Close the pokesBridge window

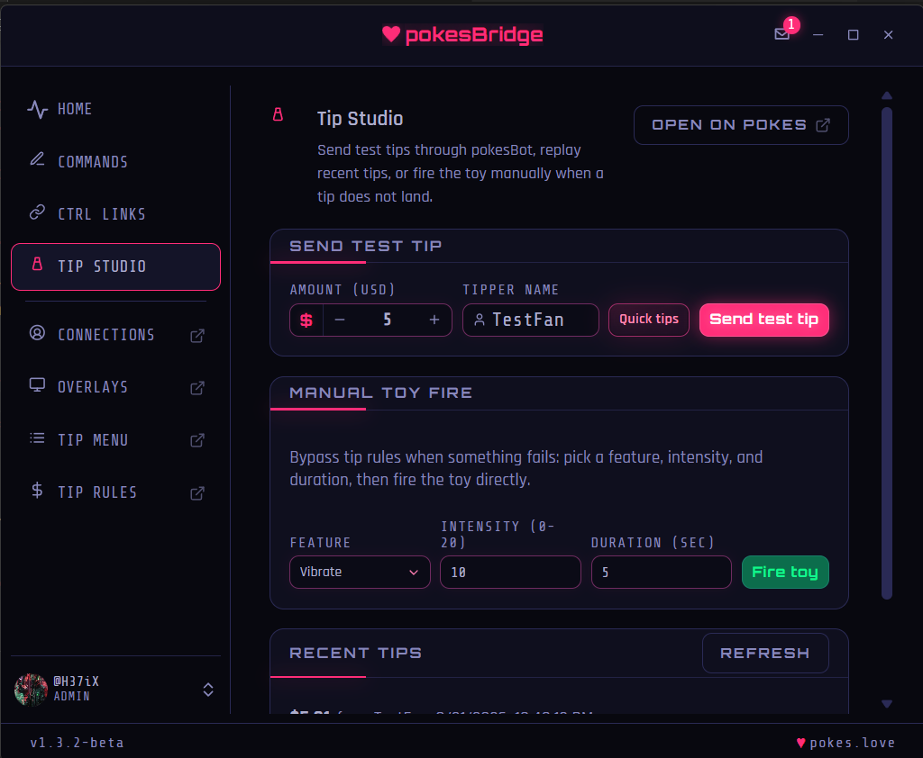(x=888, y=35)
